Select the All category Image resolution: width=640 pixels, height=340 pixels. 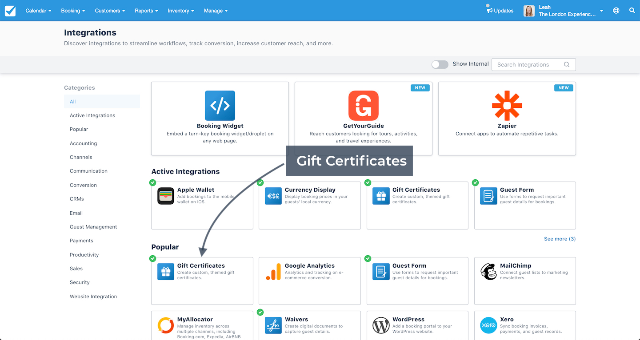pos(102,101)
